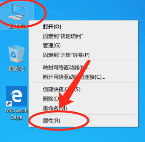Select the 此电脑 computer monitor icon
Screen dimensions: 145x142
point(17,12)
